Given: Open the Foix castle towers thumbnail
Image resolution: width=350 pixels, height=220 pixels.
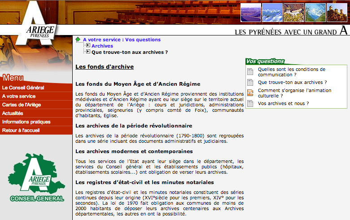Looking at the screenshot, I should coord(337,13).
